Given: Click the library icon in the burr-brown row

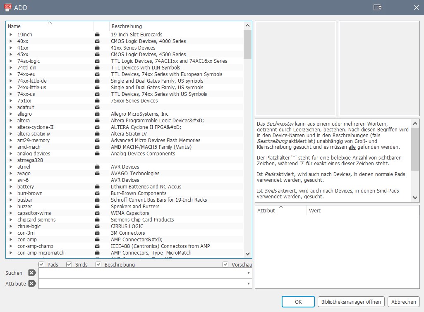Looking at the screenshot, I should 97,193.
